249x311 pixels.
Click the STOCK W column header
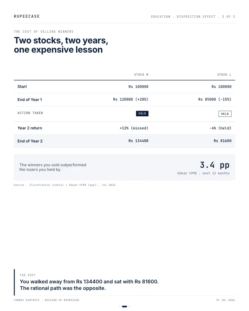click(x=141, y=74)
